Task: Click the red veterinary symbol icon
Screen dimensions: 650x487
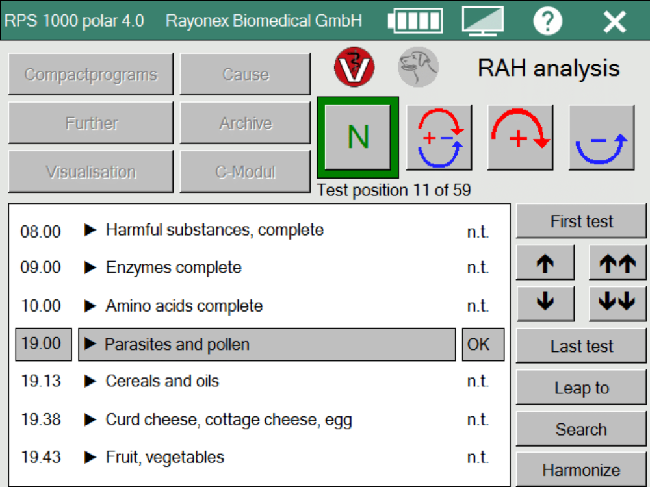Action: click(x=354, y=66)
